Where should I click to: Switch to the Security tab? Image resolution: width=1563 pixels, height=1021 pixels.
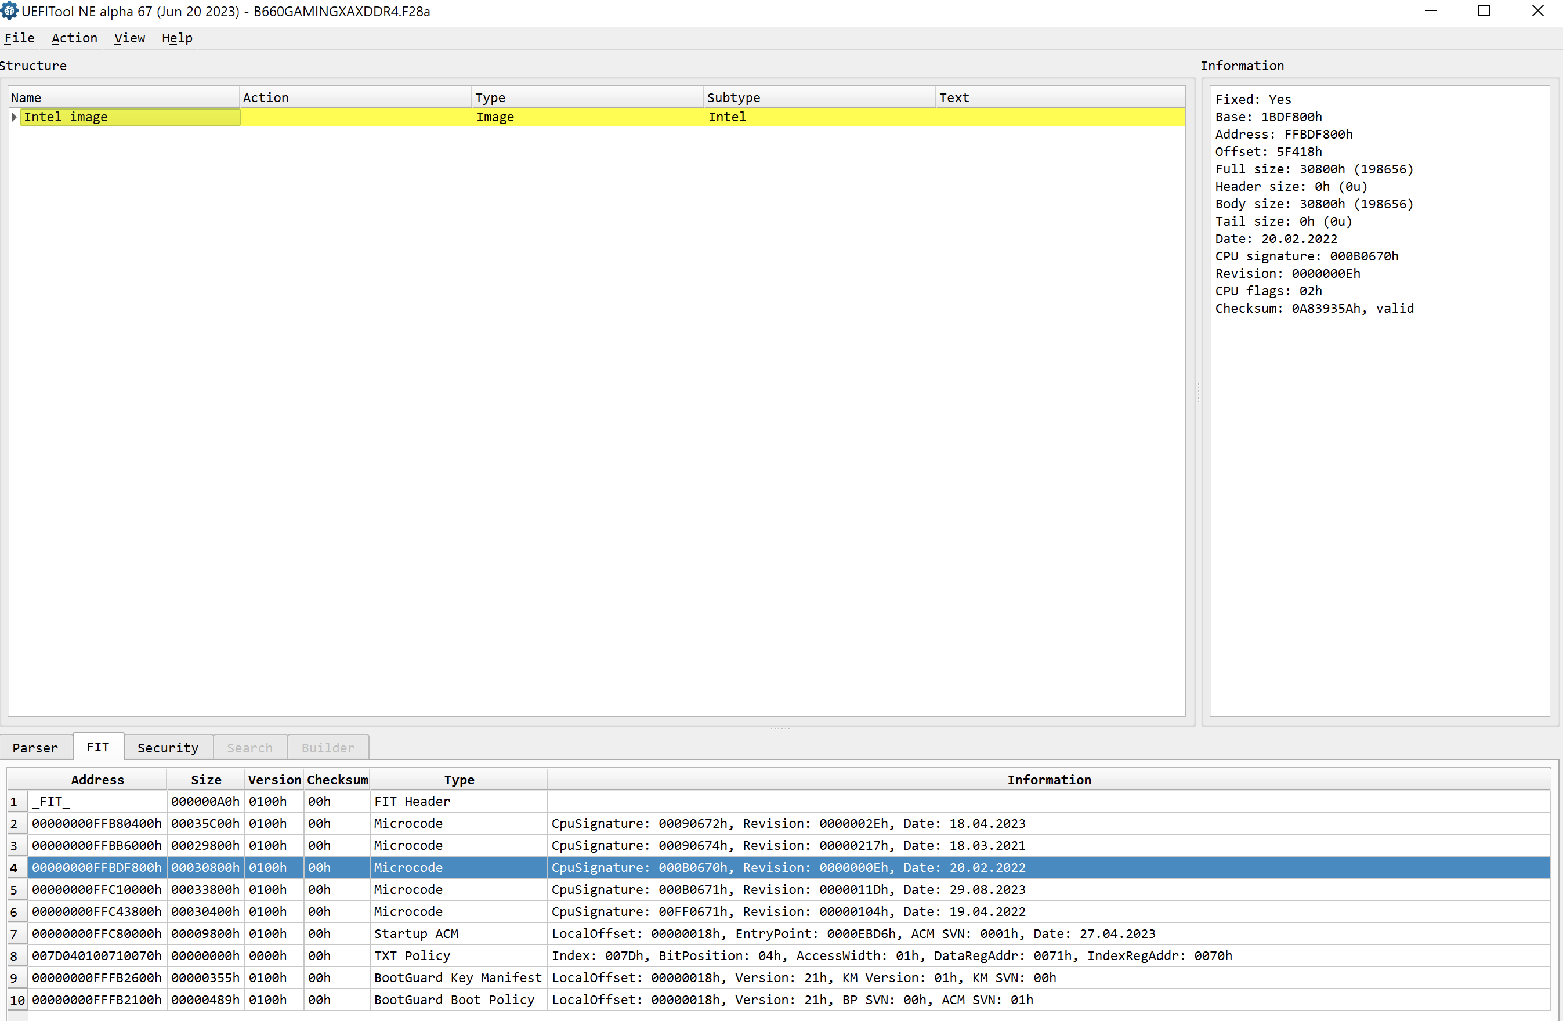(168, 747)
